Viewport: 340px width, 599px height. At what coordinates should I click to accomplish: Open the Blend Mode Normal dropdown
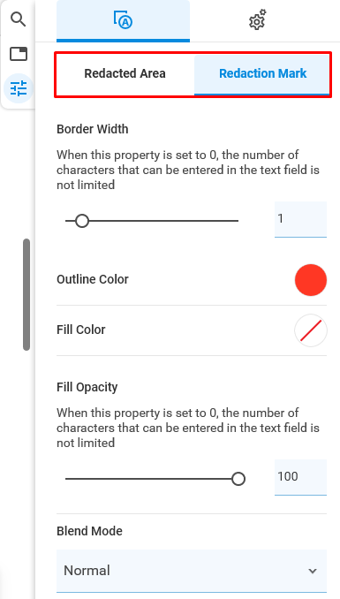(192, 571)
